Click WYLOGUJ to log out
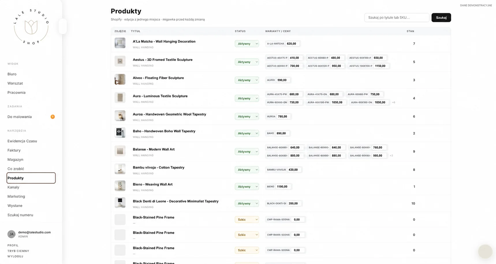This screenshot has height=264, width=496. pos(15,256)
